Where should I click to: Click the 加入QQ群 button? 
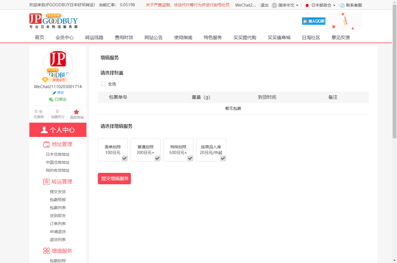click(313, 21)
